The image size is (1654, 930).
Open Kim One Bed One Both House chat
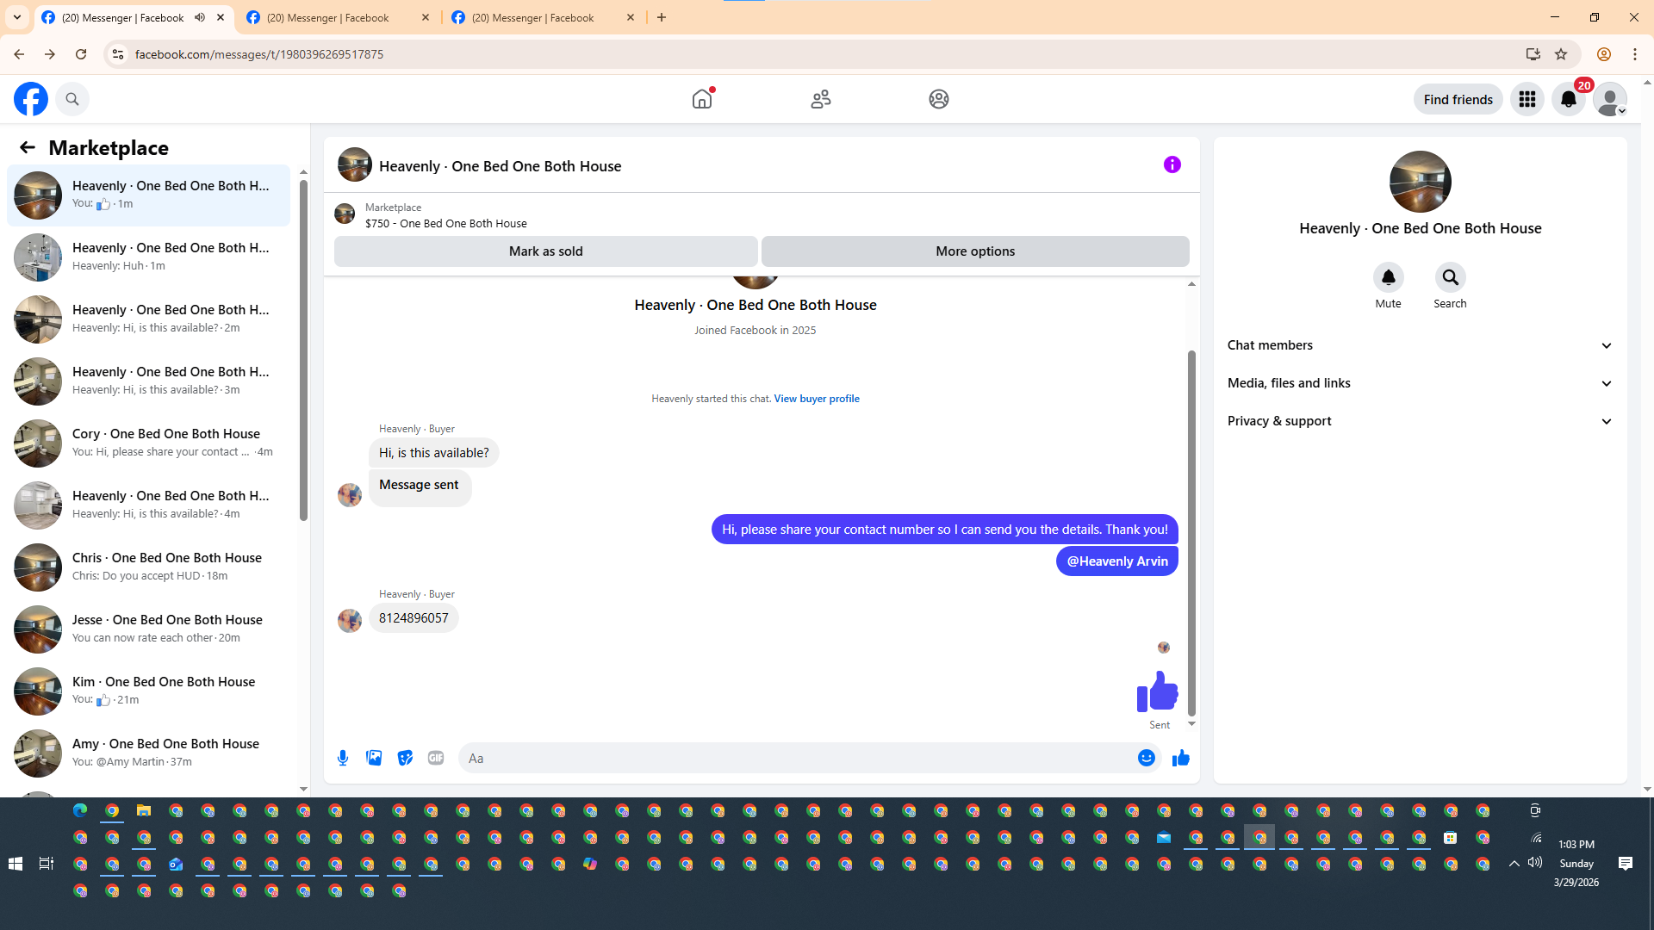[148, 691]
